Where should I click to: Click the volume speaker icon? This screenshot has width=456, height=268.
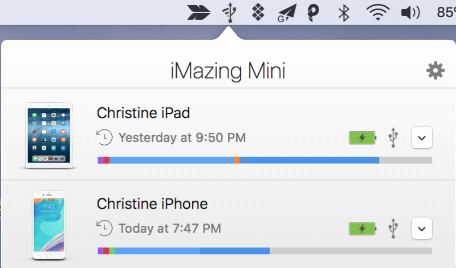point(410,13)
